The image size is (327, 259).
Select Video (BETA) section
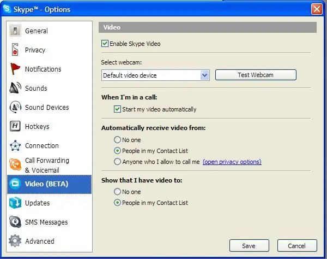pyautogui.click(x=50, y=184)
